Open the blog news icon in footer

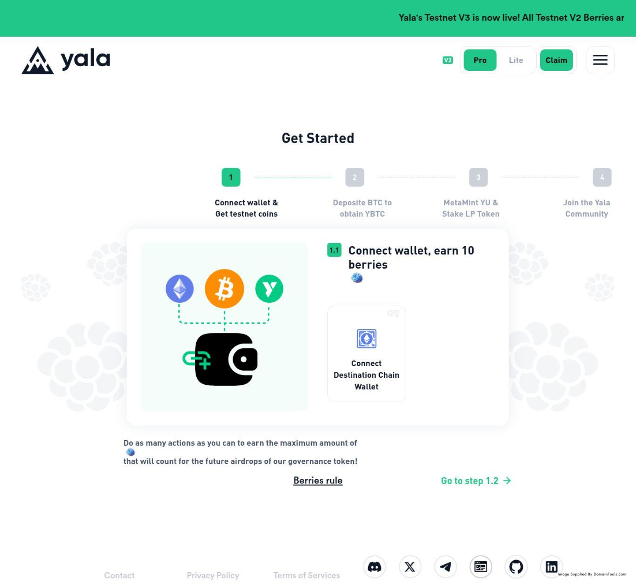pos(481,567)
